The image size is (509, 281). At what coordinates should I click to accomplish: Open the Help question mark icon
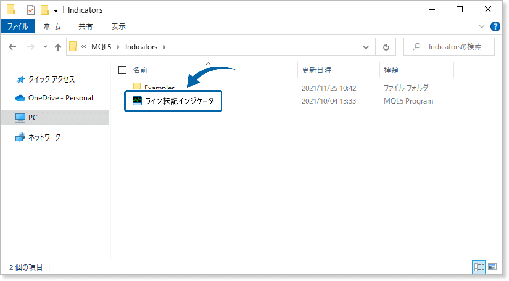pyautogui.click(x=495, y=26)
